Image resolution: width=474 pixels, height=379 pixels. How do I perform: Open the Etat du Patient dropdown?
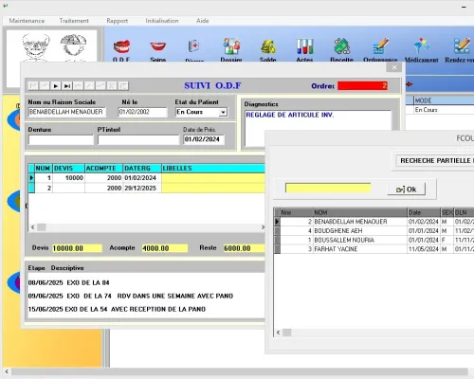tap(223, 112)
